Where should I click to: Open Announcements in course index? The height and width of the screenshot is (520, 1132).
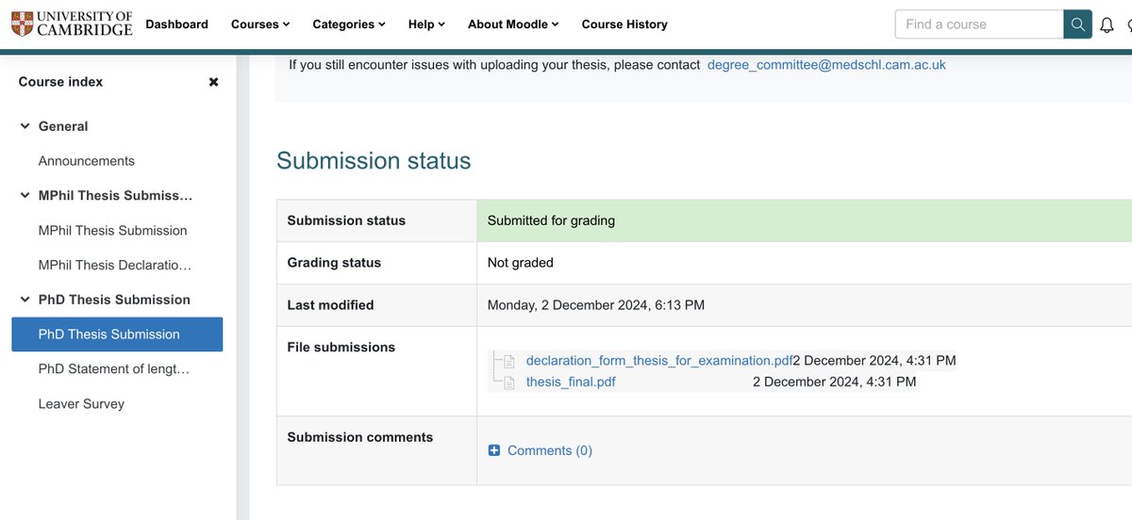87,161
